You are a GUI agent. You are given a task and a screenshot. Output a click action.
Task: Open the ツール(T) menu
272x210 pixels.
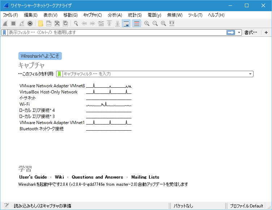point(195,15)
